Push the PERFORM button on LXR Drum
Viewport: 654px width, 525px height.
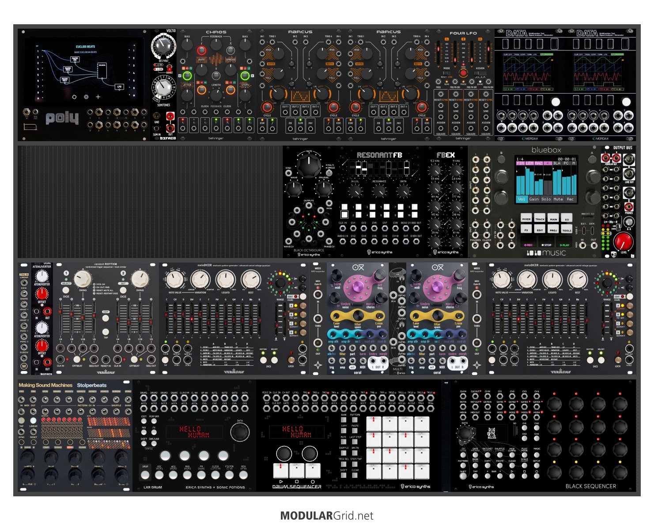point(154,422)
